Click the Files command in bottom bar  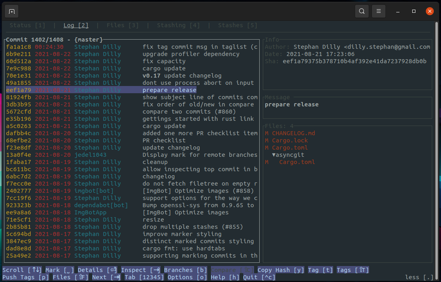[x=71, y=277]
